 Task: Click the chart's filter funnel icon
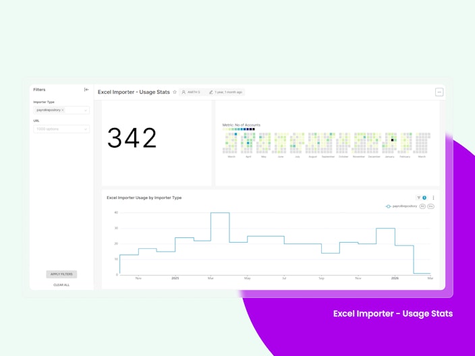(418, 198)
